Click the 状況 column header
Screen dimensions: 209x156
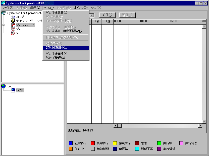108,22
